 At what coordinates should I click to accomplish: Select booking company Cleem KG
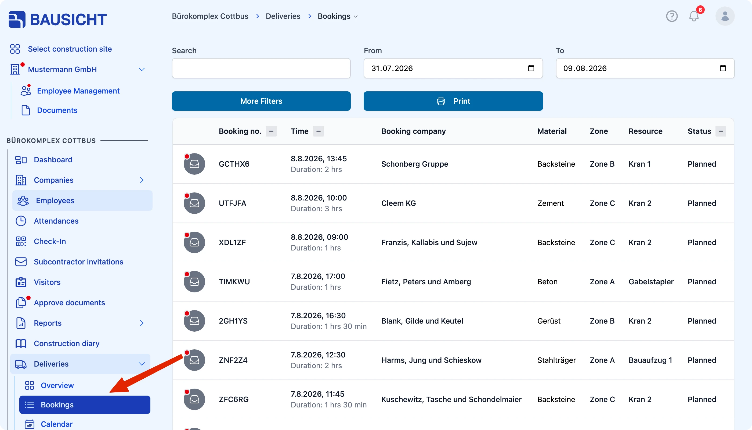pyautogui.click(x=399, y=203)
